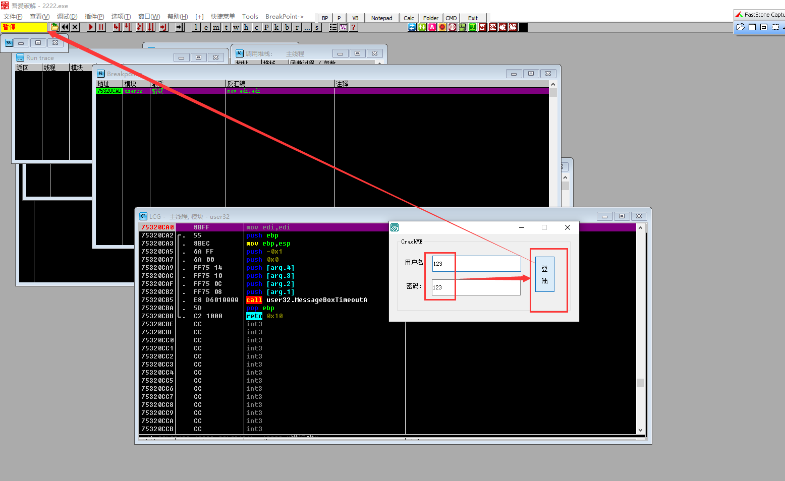Click Go to address arrow icon
The image size is (785, 481).
pyautogui.click(x=180, y=27)
